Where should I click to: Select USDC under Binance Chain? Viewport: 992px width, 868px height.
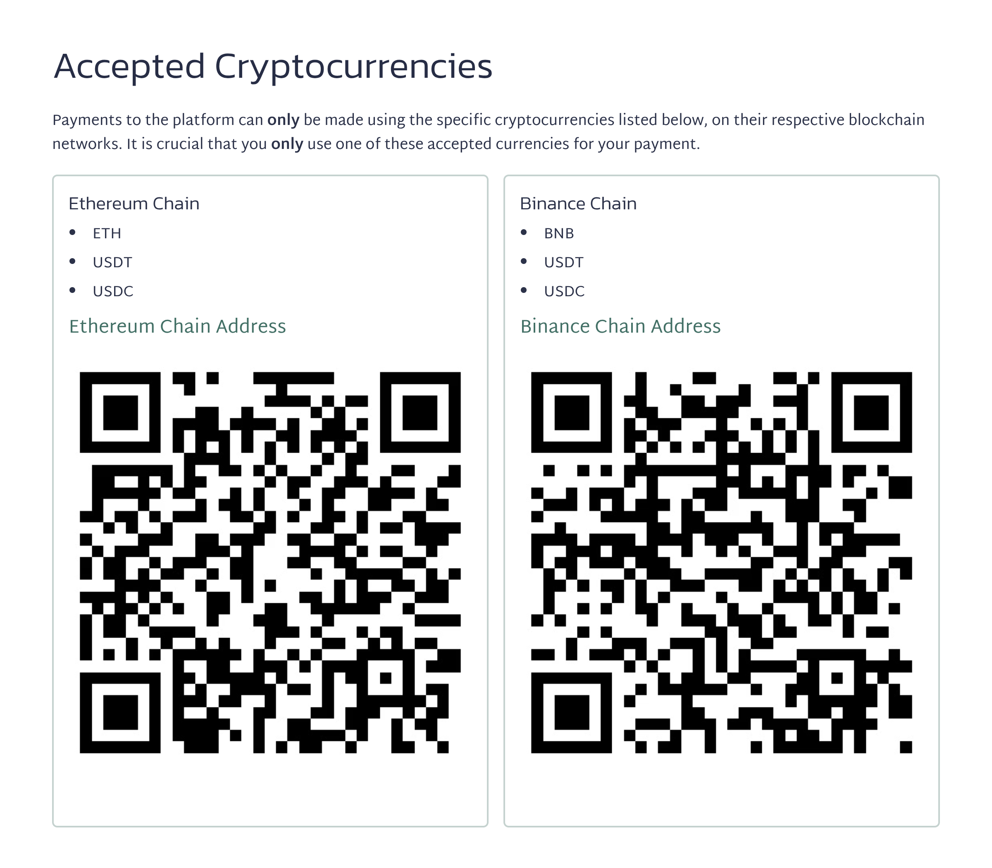[x=564, y=292]
